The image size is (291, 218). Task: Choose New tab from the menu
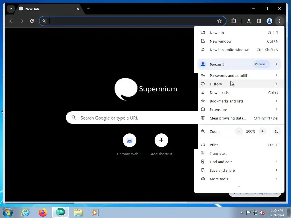point(239,33)
